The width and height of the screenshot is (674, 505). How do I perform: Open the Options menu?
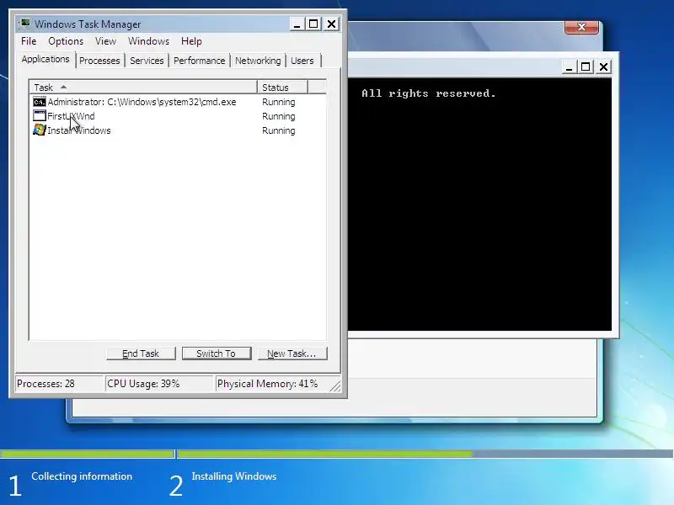coord(66,41)
